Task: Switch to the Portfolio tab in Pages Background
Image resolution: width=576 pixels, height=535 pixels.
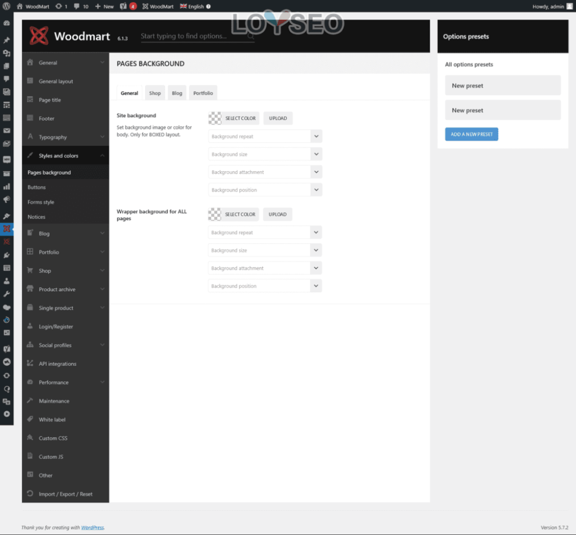Action: (x=203, y=93)
